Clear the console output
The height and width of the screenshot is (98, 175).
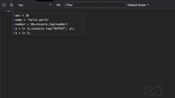point(11,5)
